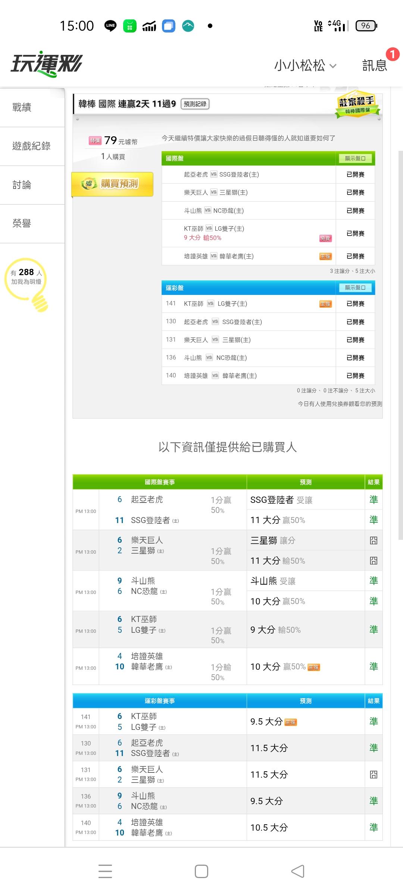Toggle 顯示盤口 in 國際盤 header
Image resolution: width=403 pixels, height=896 pixels.
tap(355, 158)
